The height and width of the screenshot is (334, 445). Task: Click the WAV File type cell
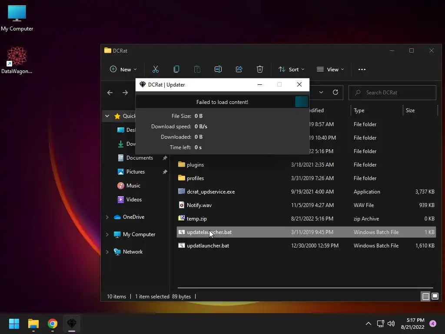tap(364, 205)
